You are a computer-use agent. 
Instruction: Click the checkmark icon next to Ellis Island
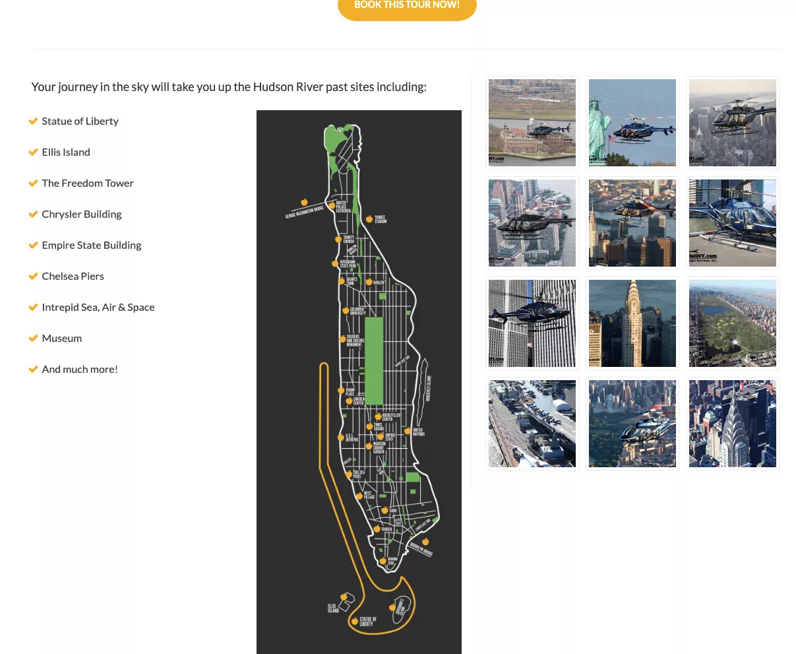33,152
